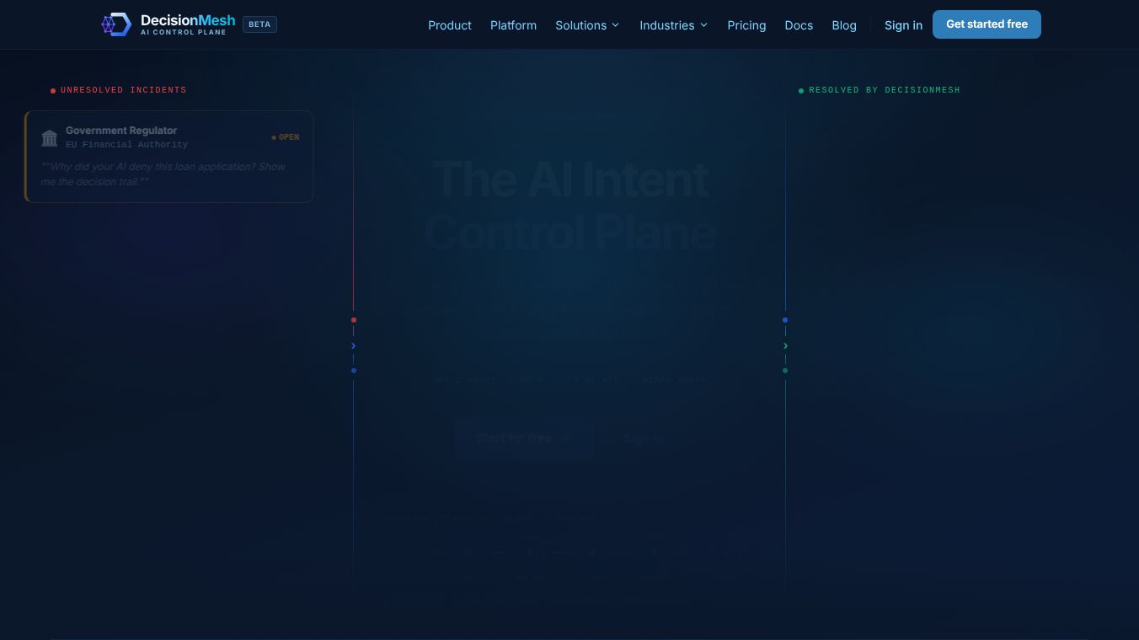
Task: Click the faded Start for free hero button
Action: click(524, 438)
